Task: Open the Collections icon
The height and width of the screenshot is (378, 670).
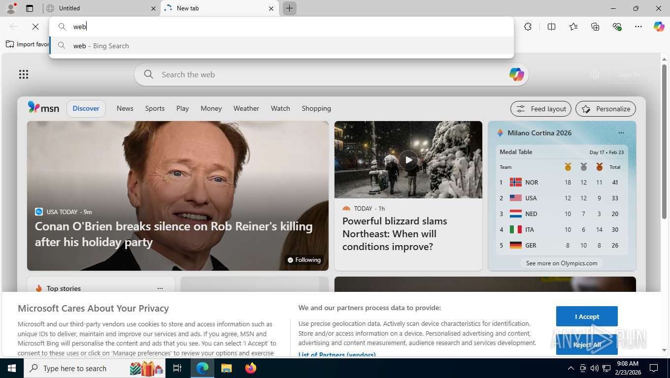Action: click(x=595, y=27)
